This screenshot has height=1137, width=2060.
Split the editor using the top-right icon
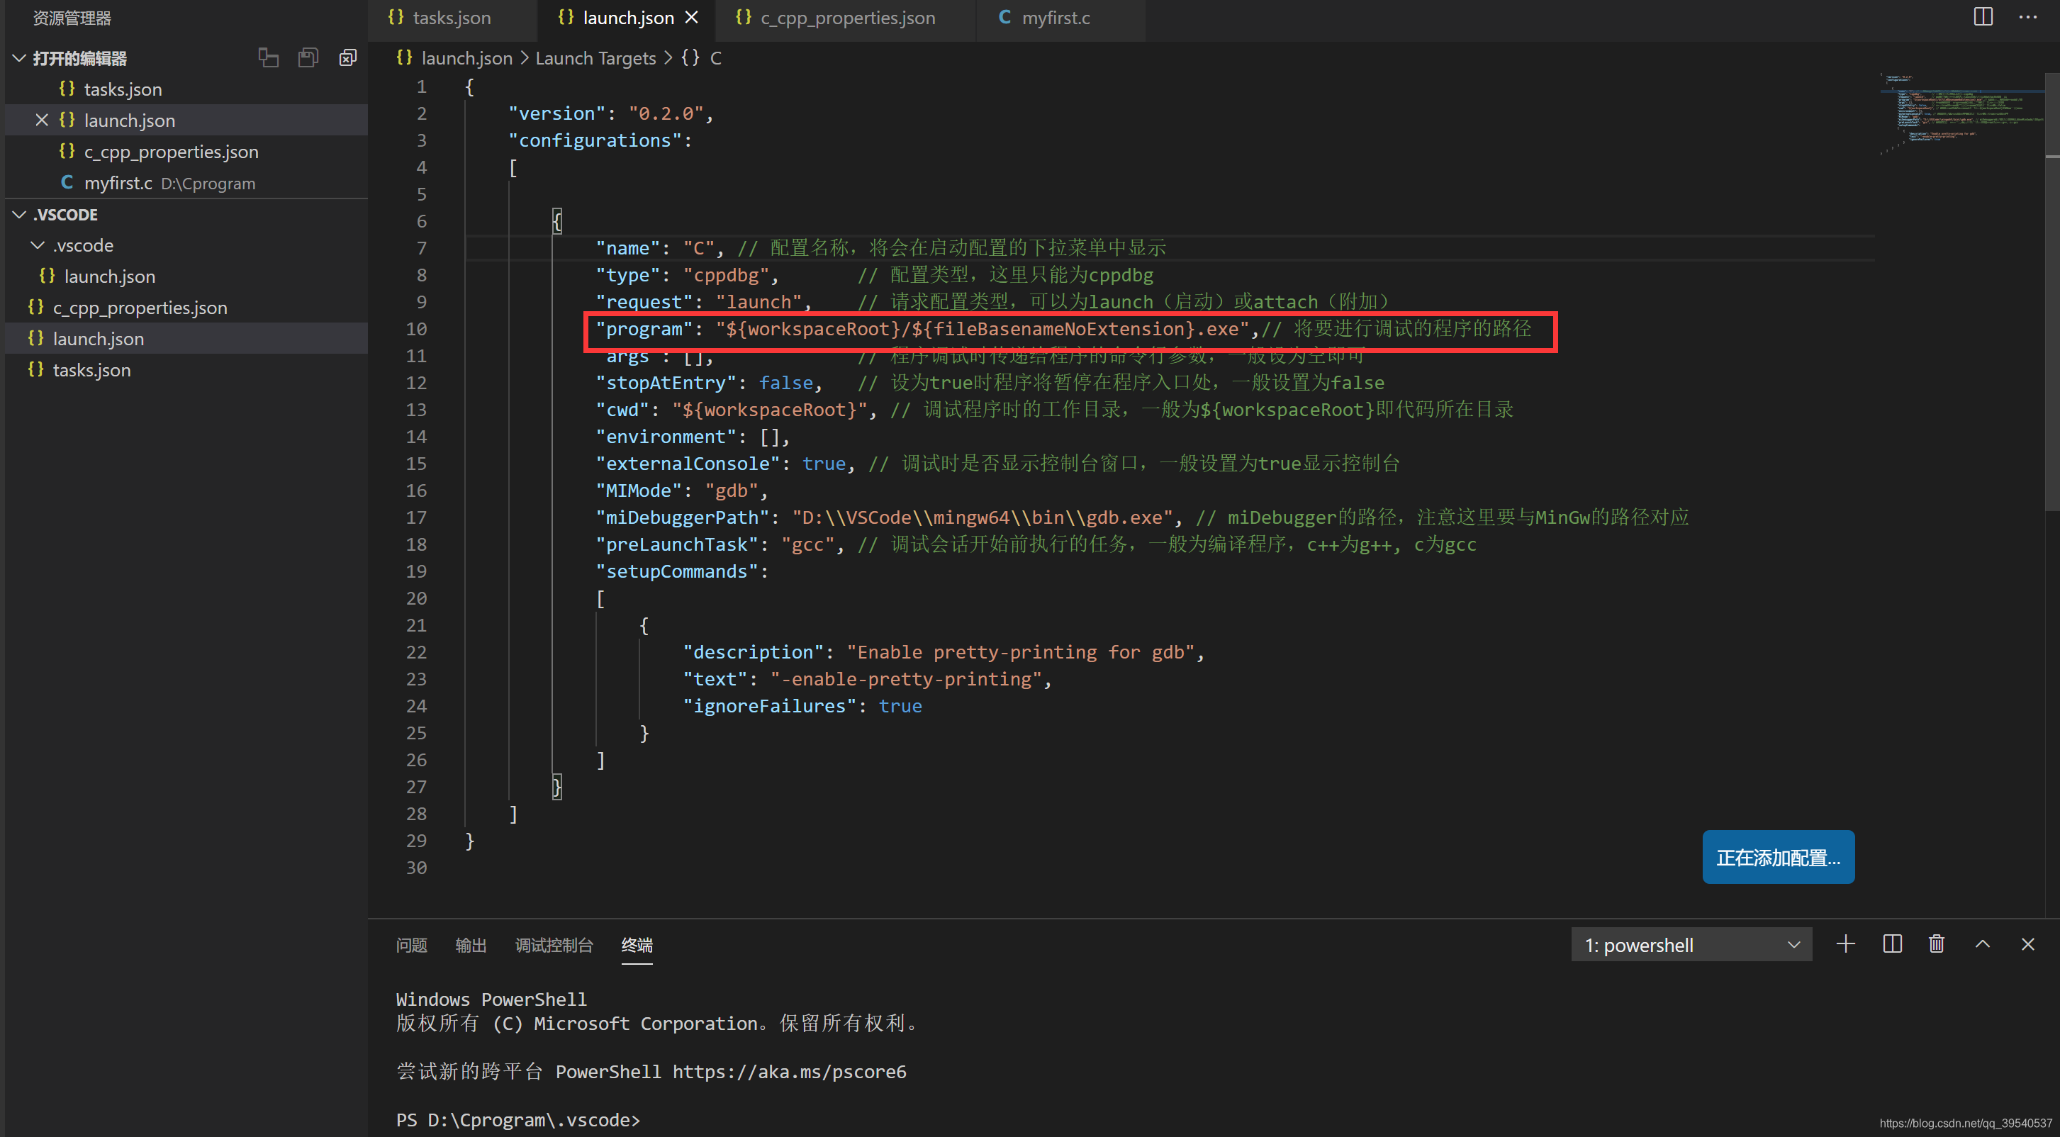(x=1983, y=16)
